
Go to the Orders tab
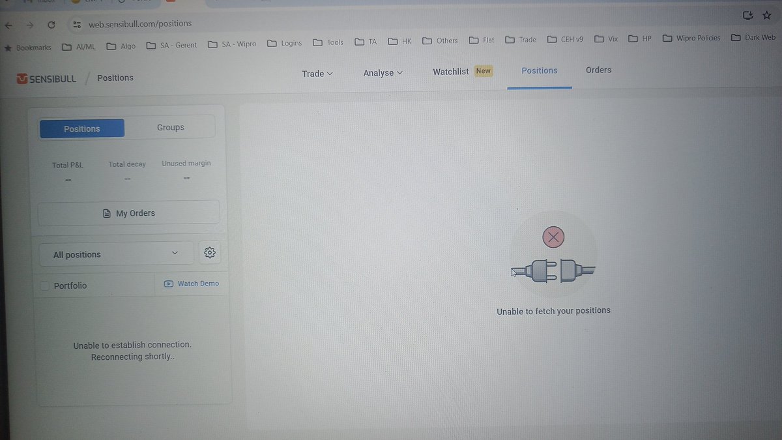pos(598,70)
